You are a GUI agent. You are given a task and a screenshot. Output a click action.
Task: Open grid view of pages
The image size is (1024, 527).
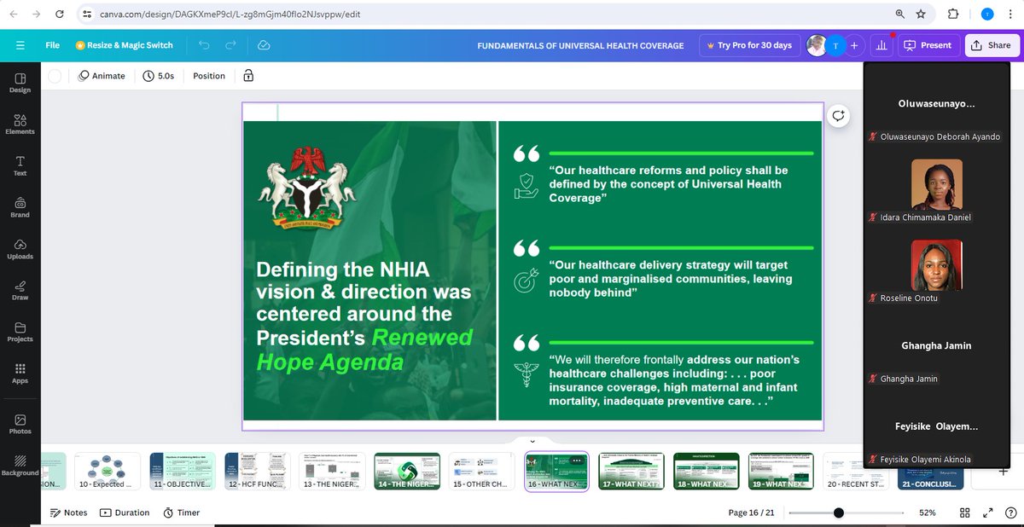964,513
